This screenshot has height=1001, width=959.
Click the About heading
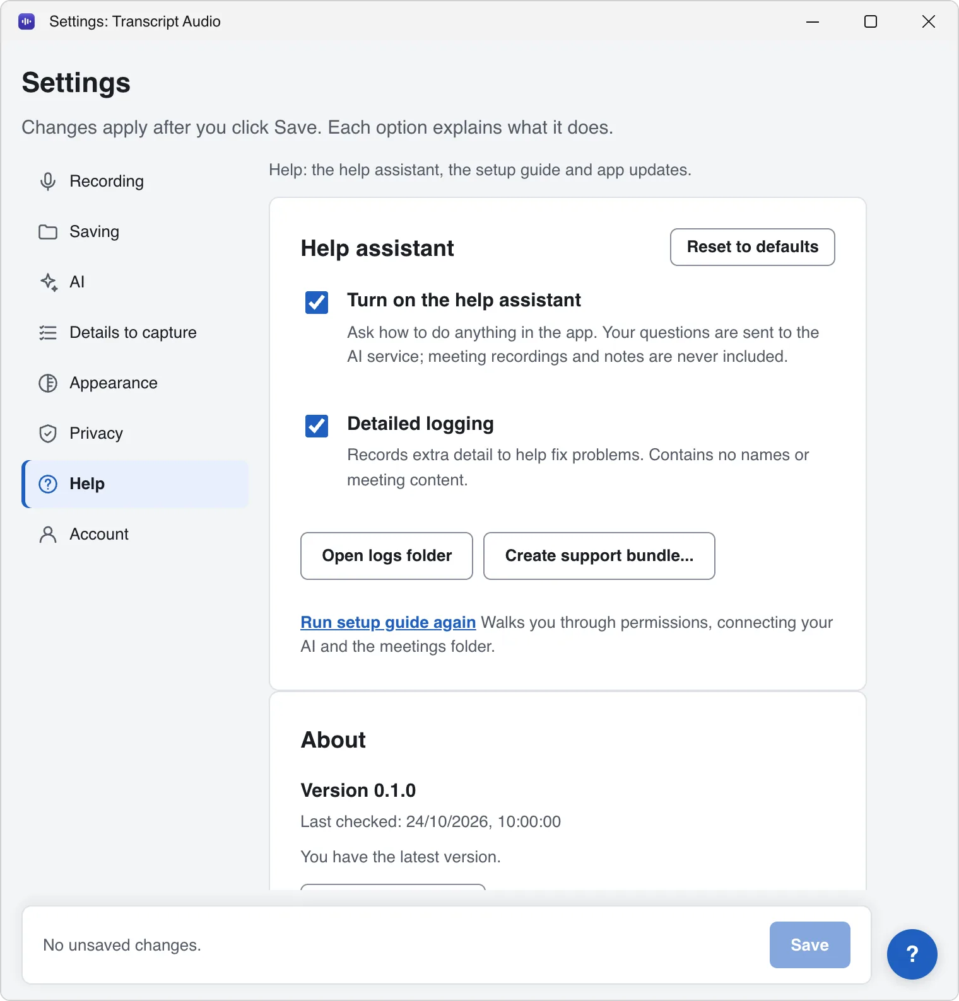coord(333,740)
